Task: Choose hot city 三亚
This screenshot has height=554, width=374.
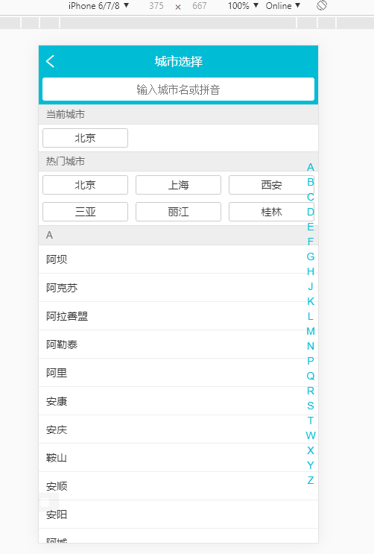Action: [85, 212]
